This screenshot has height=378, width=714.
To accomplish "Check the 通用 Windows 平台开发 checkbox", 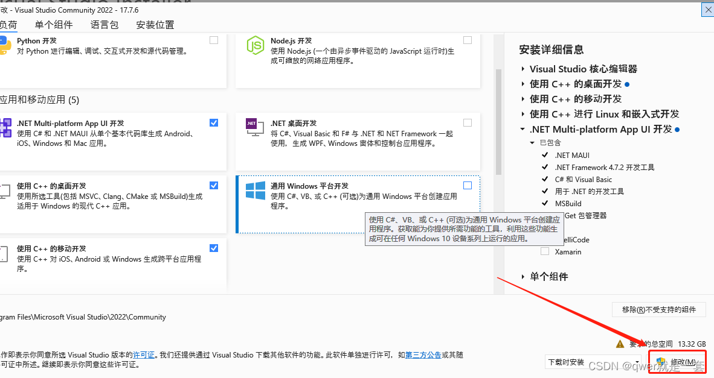I will pos(467,185).
